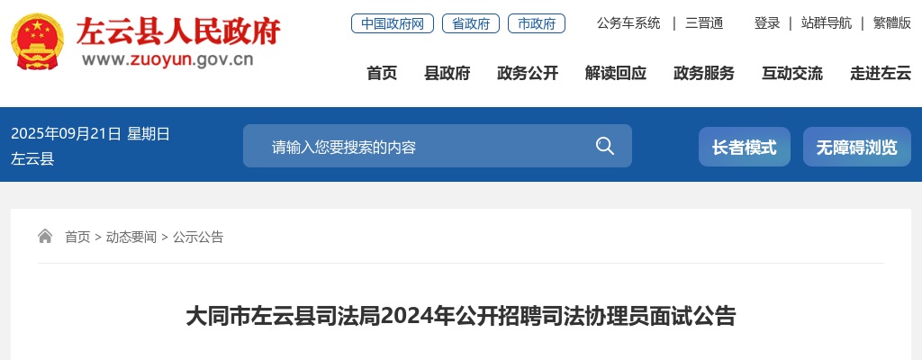Click the 市政府 link button
The height and width of the screenshot is (360, 922).
537,23
